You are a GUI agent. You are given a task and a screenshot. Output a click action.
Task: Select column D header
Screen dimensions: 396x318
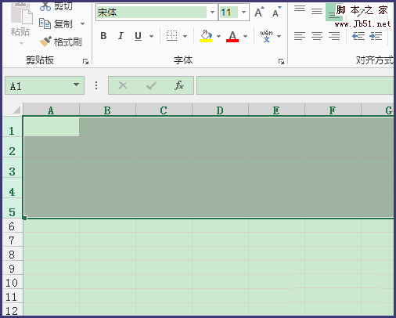pos(220,110)
